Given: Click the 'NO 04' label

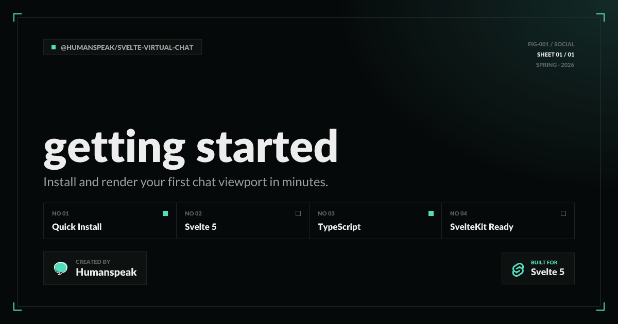Looking at the screenshot, I should click(458, 213).
